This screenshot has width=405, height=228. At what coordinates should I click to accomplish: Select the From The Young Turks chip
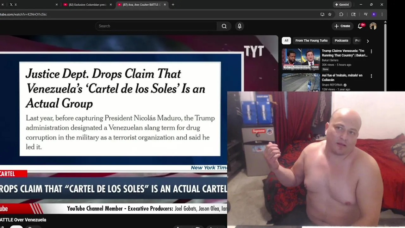(311, 41)
